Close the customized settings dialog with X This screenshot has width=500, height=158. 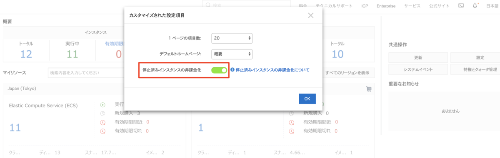point(310,15)
